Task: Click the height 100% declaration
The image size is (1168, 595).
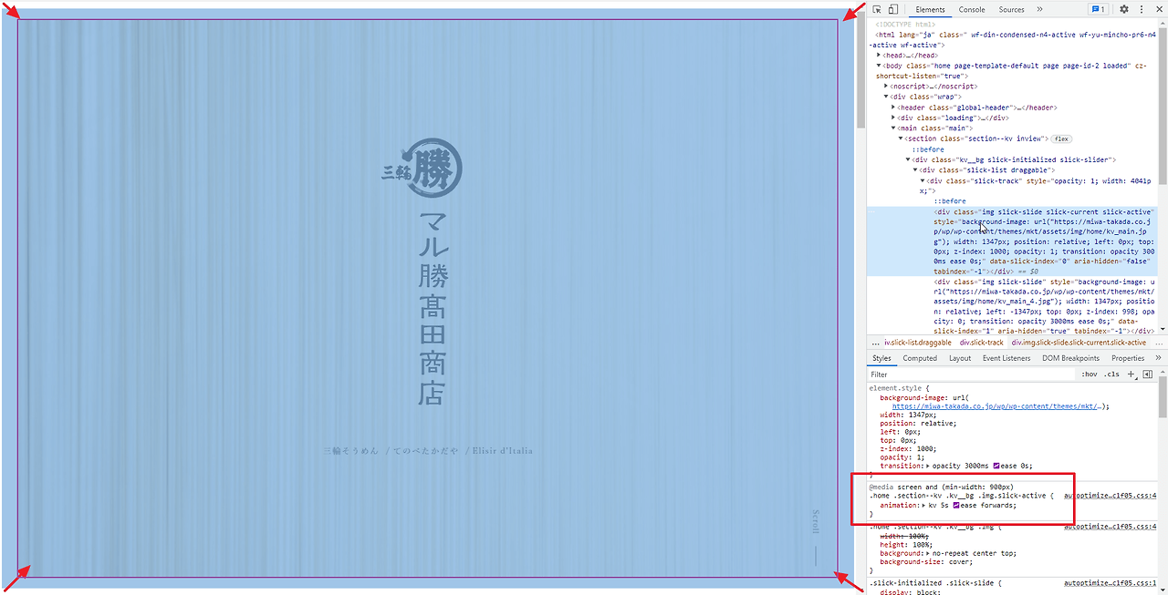Action: point(907,545)
